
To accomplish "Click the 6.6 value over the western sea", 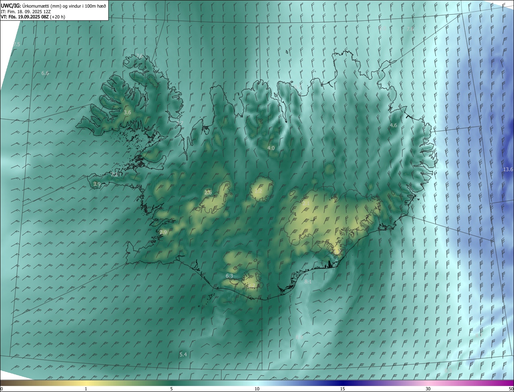I will (x=45, y=73).
